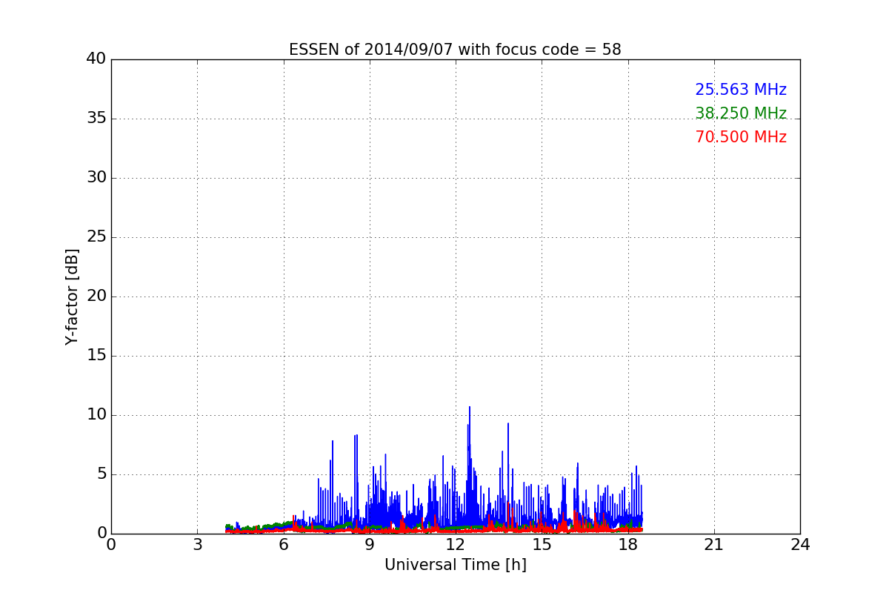Click x-axis tick label 9
The image size is (889, 593).
pos(370,545)
